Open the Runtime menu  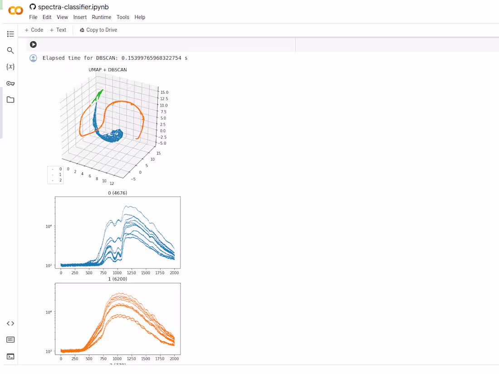[102, 17]
